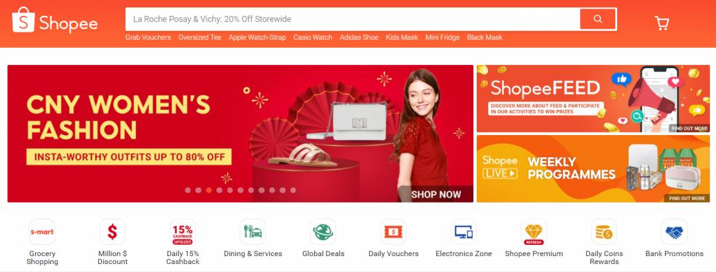
Task: Open the Daily Vouchers ticket icon
Action: pos(393,232)
